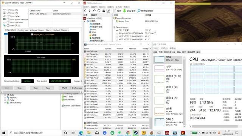242x136 pixels.
Task: Collapse the computer tree node in AIDA64
Action: (x=85, y=21)
